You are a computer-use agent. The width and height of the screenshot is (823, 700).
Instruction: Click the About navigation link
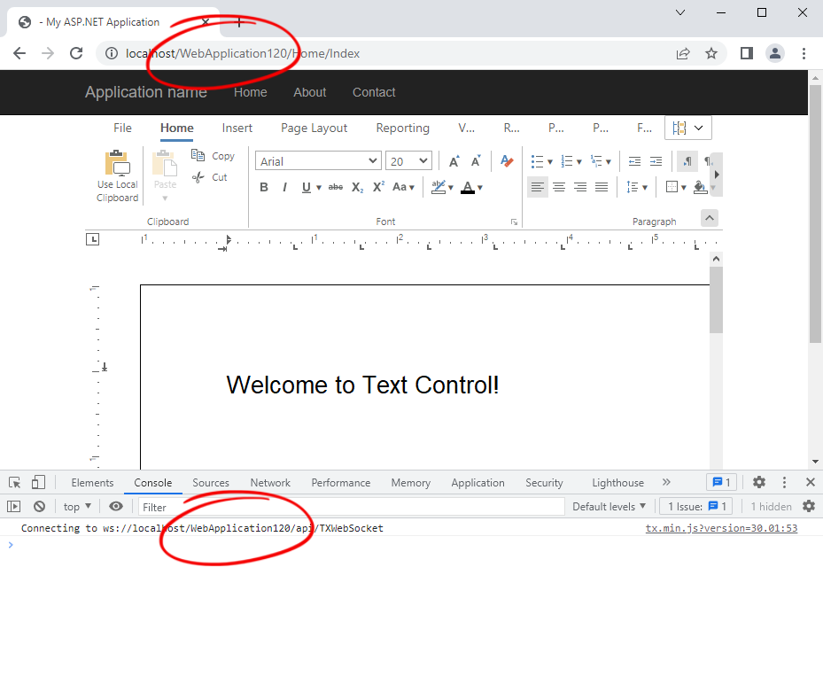coord(310,92)
